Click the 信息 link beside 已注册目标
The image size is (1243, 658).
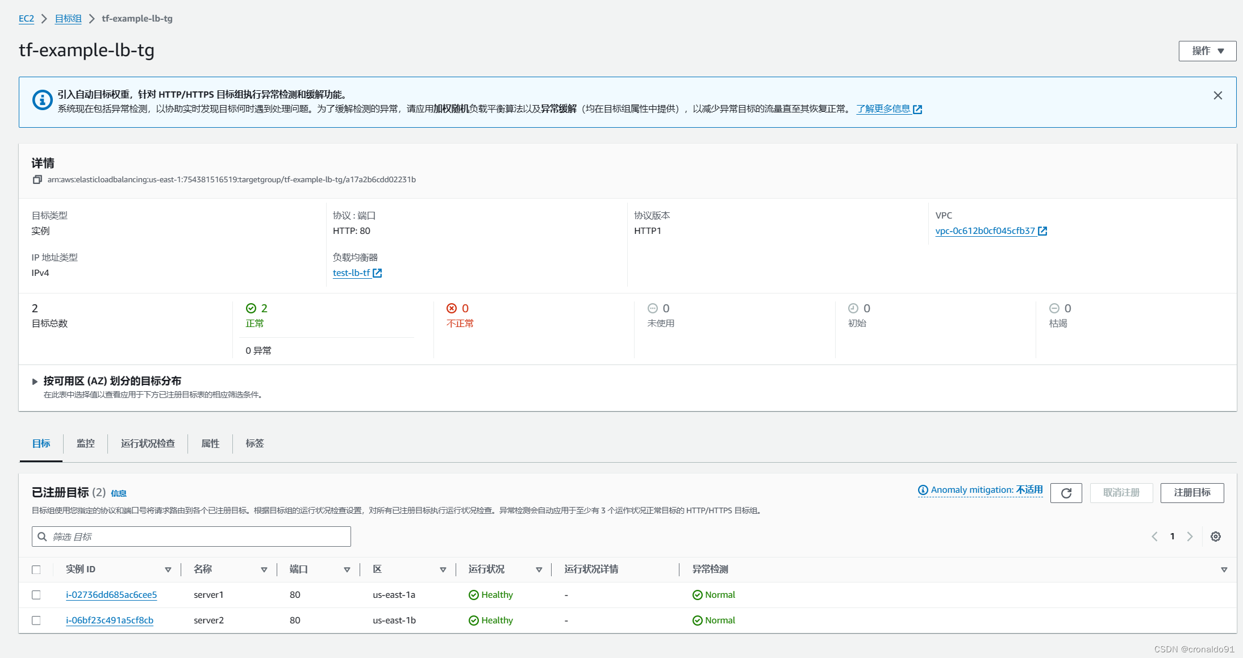(x=119, y=493)
